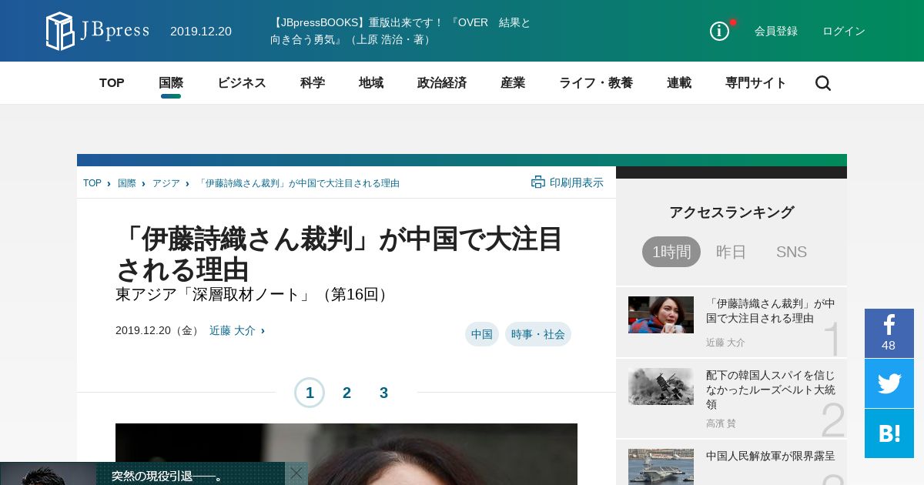
Task: Click the date 2019.12.20（金）
Action: pos(159,330)
